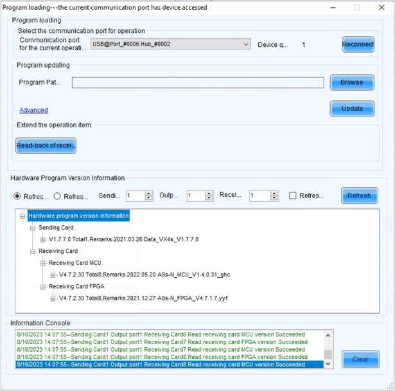Open the Advanced link
Screen dimensions: 395x391
(33, 110)
